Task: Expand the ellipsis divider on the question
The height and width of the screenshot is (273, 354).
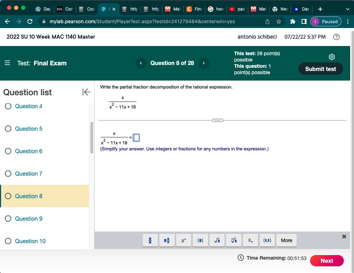Action: pos(217,120)
